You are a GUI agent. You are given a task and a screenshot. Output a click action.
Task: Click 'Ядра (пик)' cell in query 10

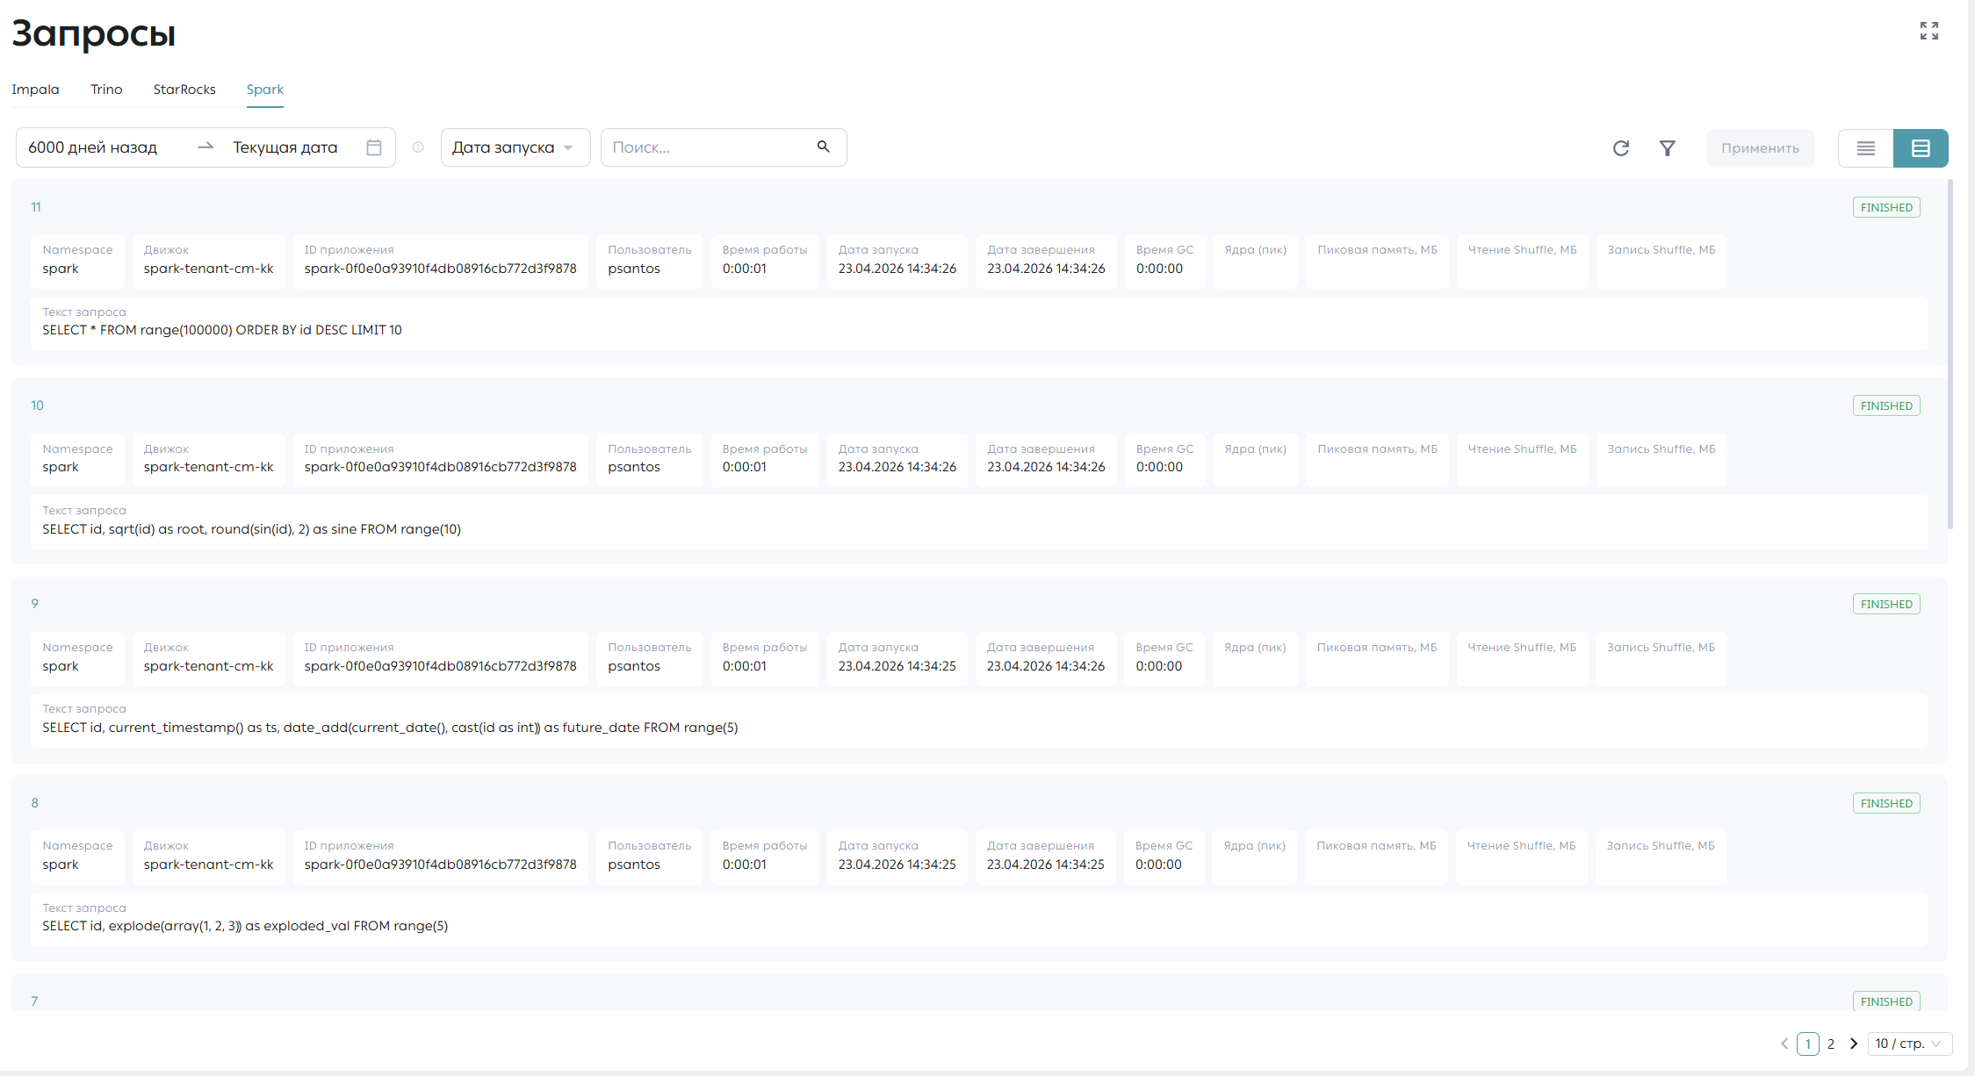[x=1256, y=458]
